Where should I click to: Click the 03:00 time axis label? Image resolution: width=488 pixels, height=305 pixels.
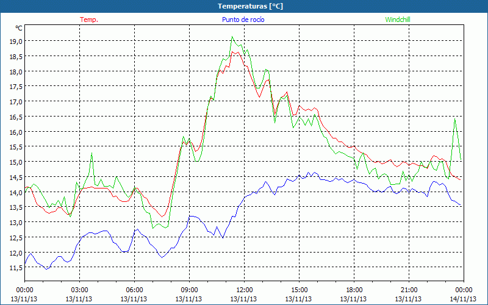pyautogui.click(x=79, y=290)
